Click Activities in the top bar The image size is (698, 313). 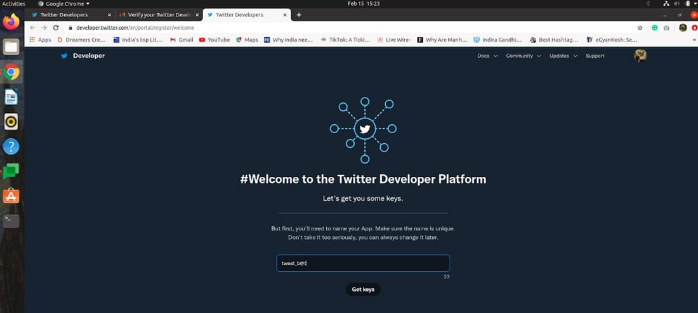coord(14,4)
